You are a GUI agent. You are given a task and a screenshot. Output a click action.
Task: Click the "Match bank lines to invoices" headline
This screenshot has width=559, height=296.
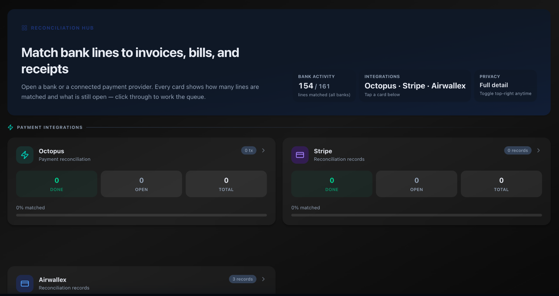coord(130,61)
